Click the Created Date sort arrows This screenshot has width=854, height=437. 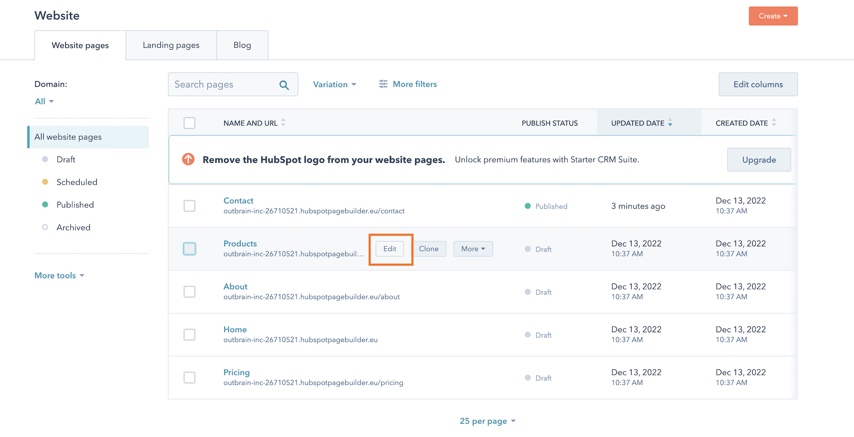pyautogui.click(x=774, y=123)
